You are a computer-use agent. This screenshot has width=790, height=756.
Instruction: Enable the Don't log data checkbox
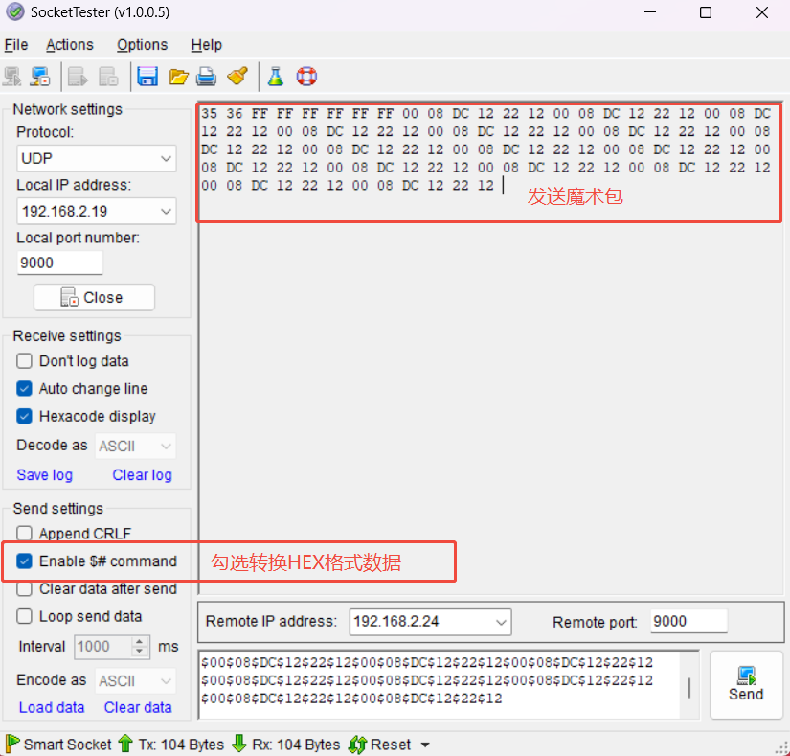coord(25,361)
